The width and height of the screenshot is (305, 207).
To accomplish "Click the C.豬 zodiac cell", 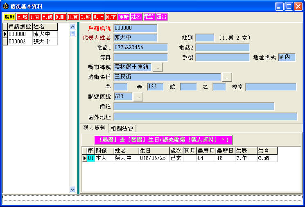I will pos(267,158).
